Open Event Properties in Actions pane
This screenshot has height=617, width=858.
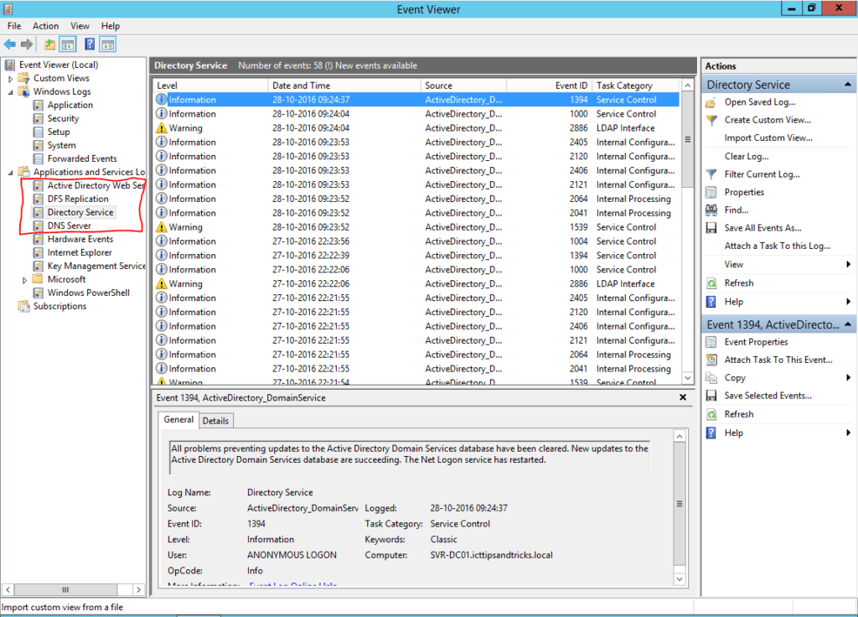coord(756,342)
